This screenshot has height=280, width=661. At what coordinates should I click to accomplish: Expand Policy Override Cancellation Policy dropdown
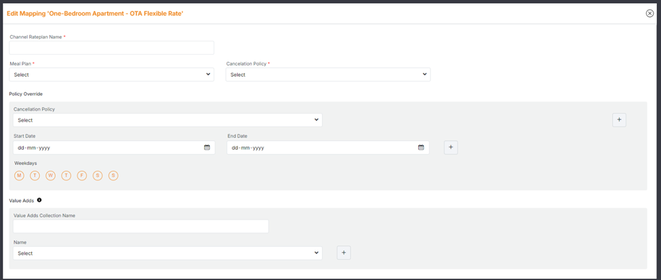(x=167, y=120)
